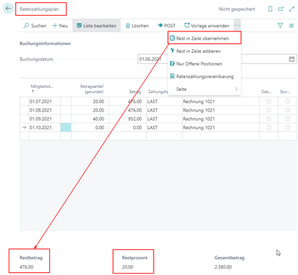
Task: Open the Suchen search tool
Action: point(35,26)
